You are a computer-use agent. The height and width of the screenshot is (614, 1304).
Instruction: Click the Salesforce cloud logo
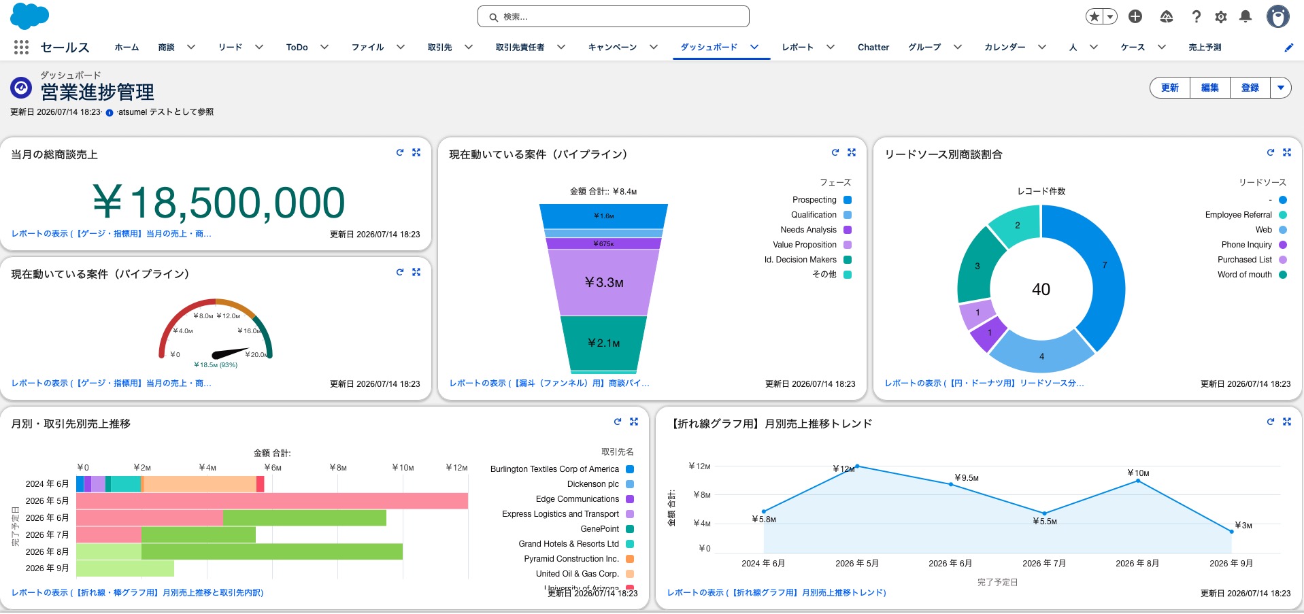pos(30,16)
